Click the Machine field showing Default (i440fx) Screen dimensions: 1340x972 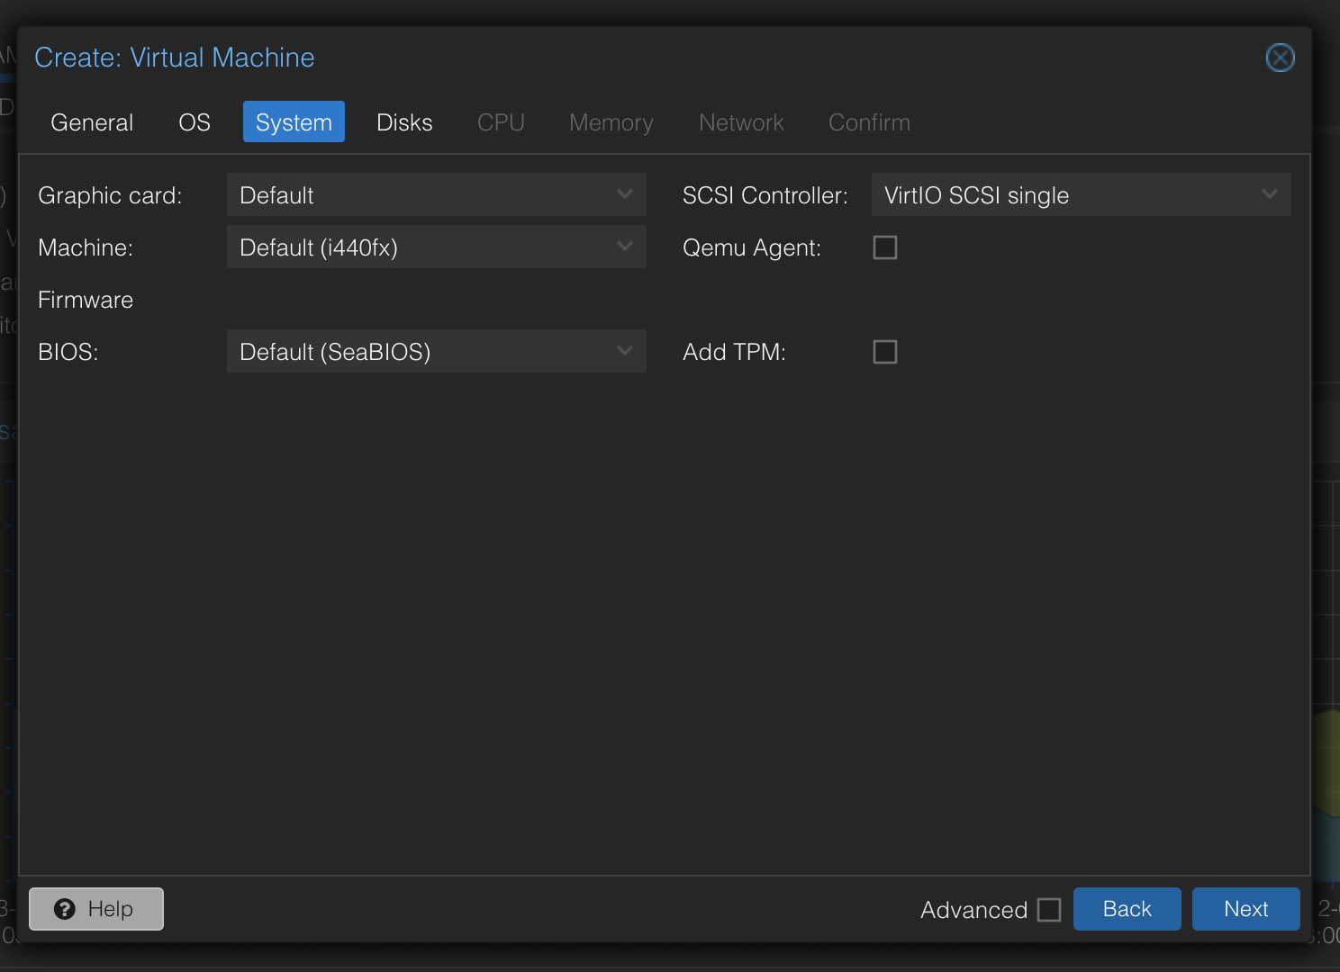click(436, 247)
